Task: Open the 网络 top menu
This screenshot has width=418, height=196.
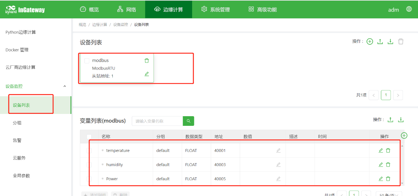Action: pyautogui.click(x=126, y=9)
